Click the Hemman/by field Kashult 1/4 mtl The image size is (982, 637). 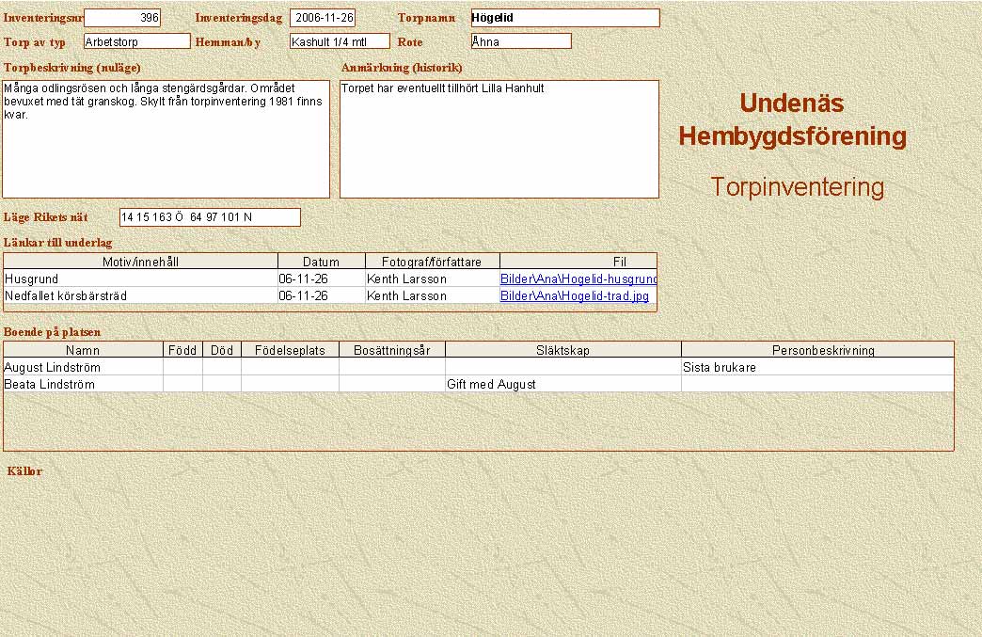(x=339, y=41)
